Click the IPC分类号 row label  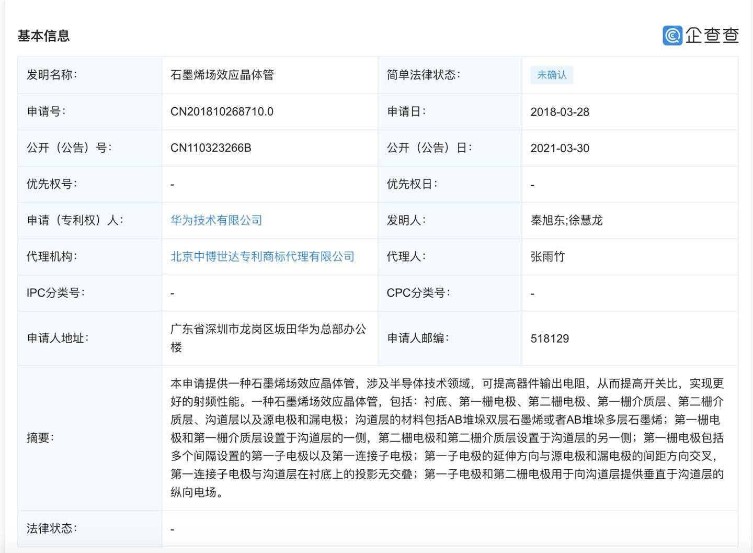point(54,293)
